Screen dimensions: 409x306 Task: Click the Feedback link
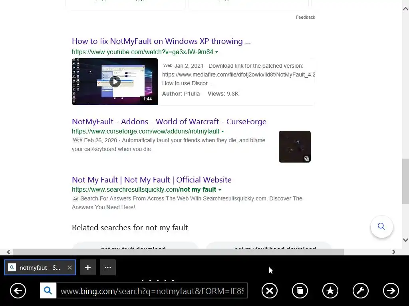[305, 17]
